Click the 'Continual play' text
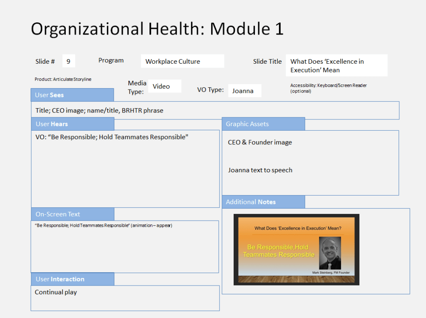The width and height of the screenshot is (426, 318). tap(56, 292)
